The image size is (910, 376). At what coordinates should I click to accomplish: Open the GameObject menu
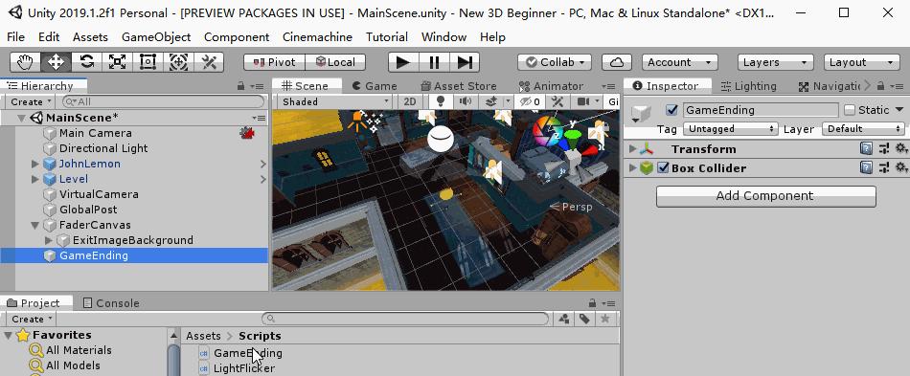(x=156, y=37)
